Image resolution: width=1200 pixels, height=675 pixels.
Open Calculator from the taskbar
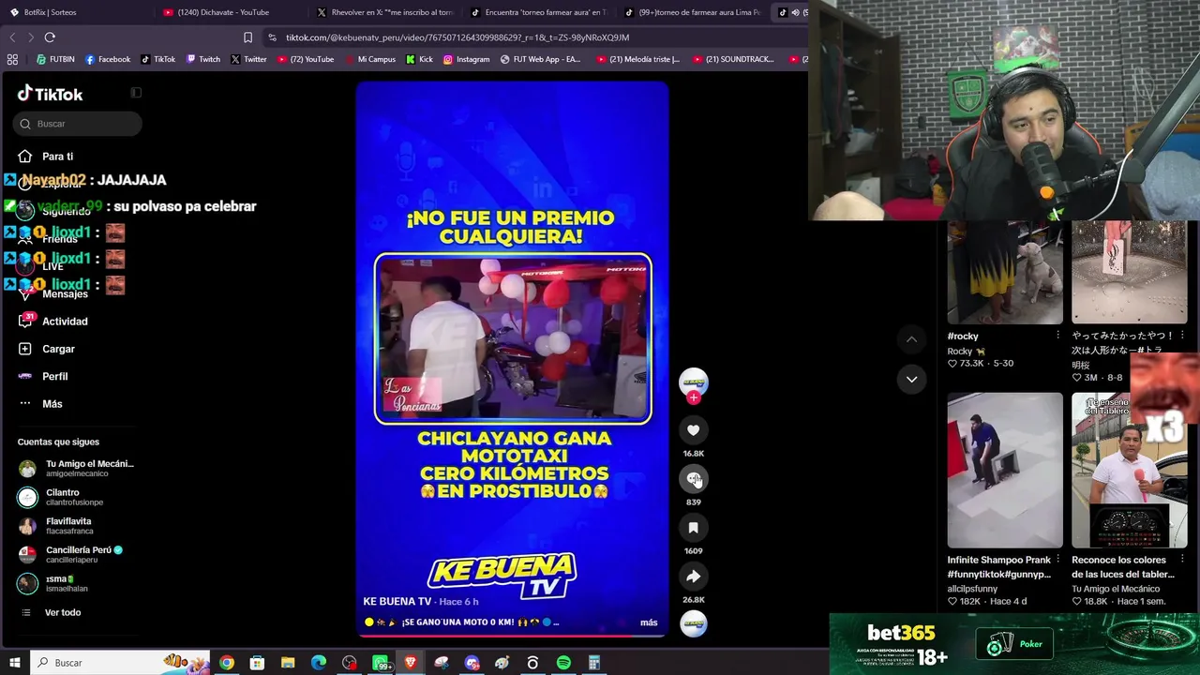[x=593, y=663]
